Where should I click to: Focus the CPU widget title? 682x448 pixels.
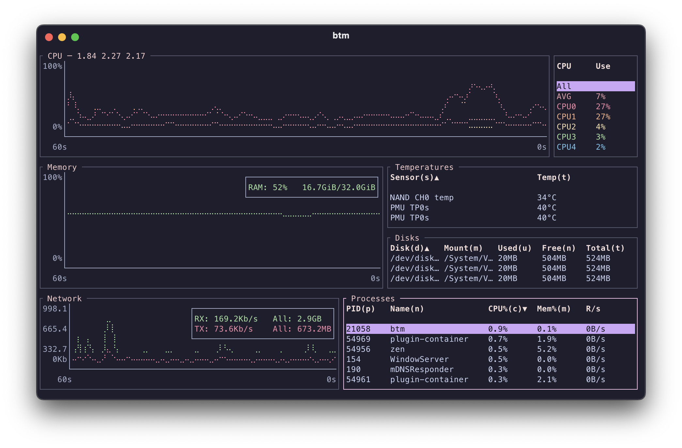point(55,56)
